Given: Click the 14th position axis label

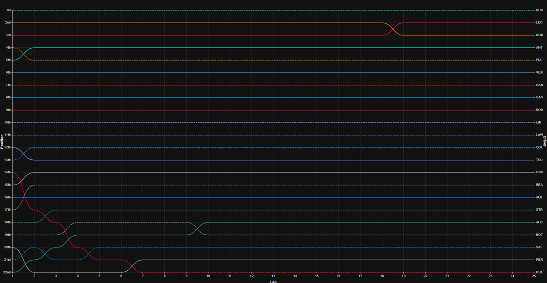Looking at the screenshot, I should (x=7, y=172).
